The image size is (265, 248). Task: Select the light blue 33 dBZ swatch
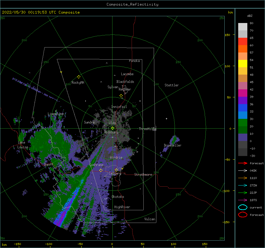[x=243, y=115]
